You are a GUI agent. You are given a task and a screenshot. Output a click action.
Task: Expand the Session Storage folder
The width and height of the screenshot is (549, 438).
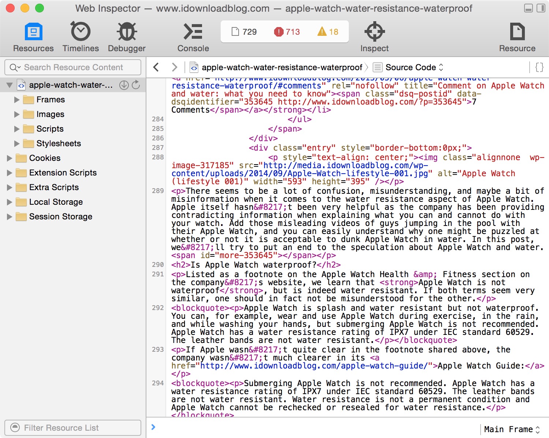click(x=10, y=216)
